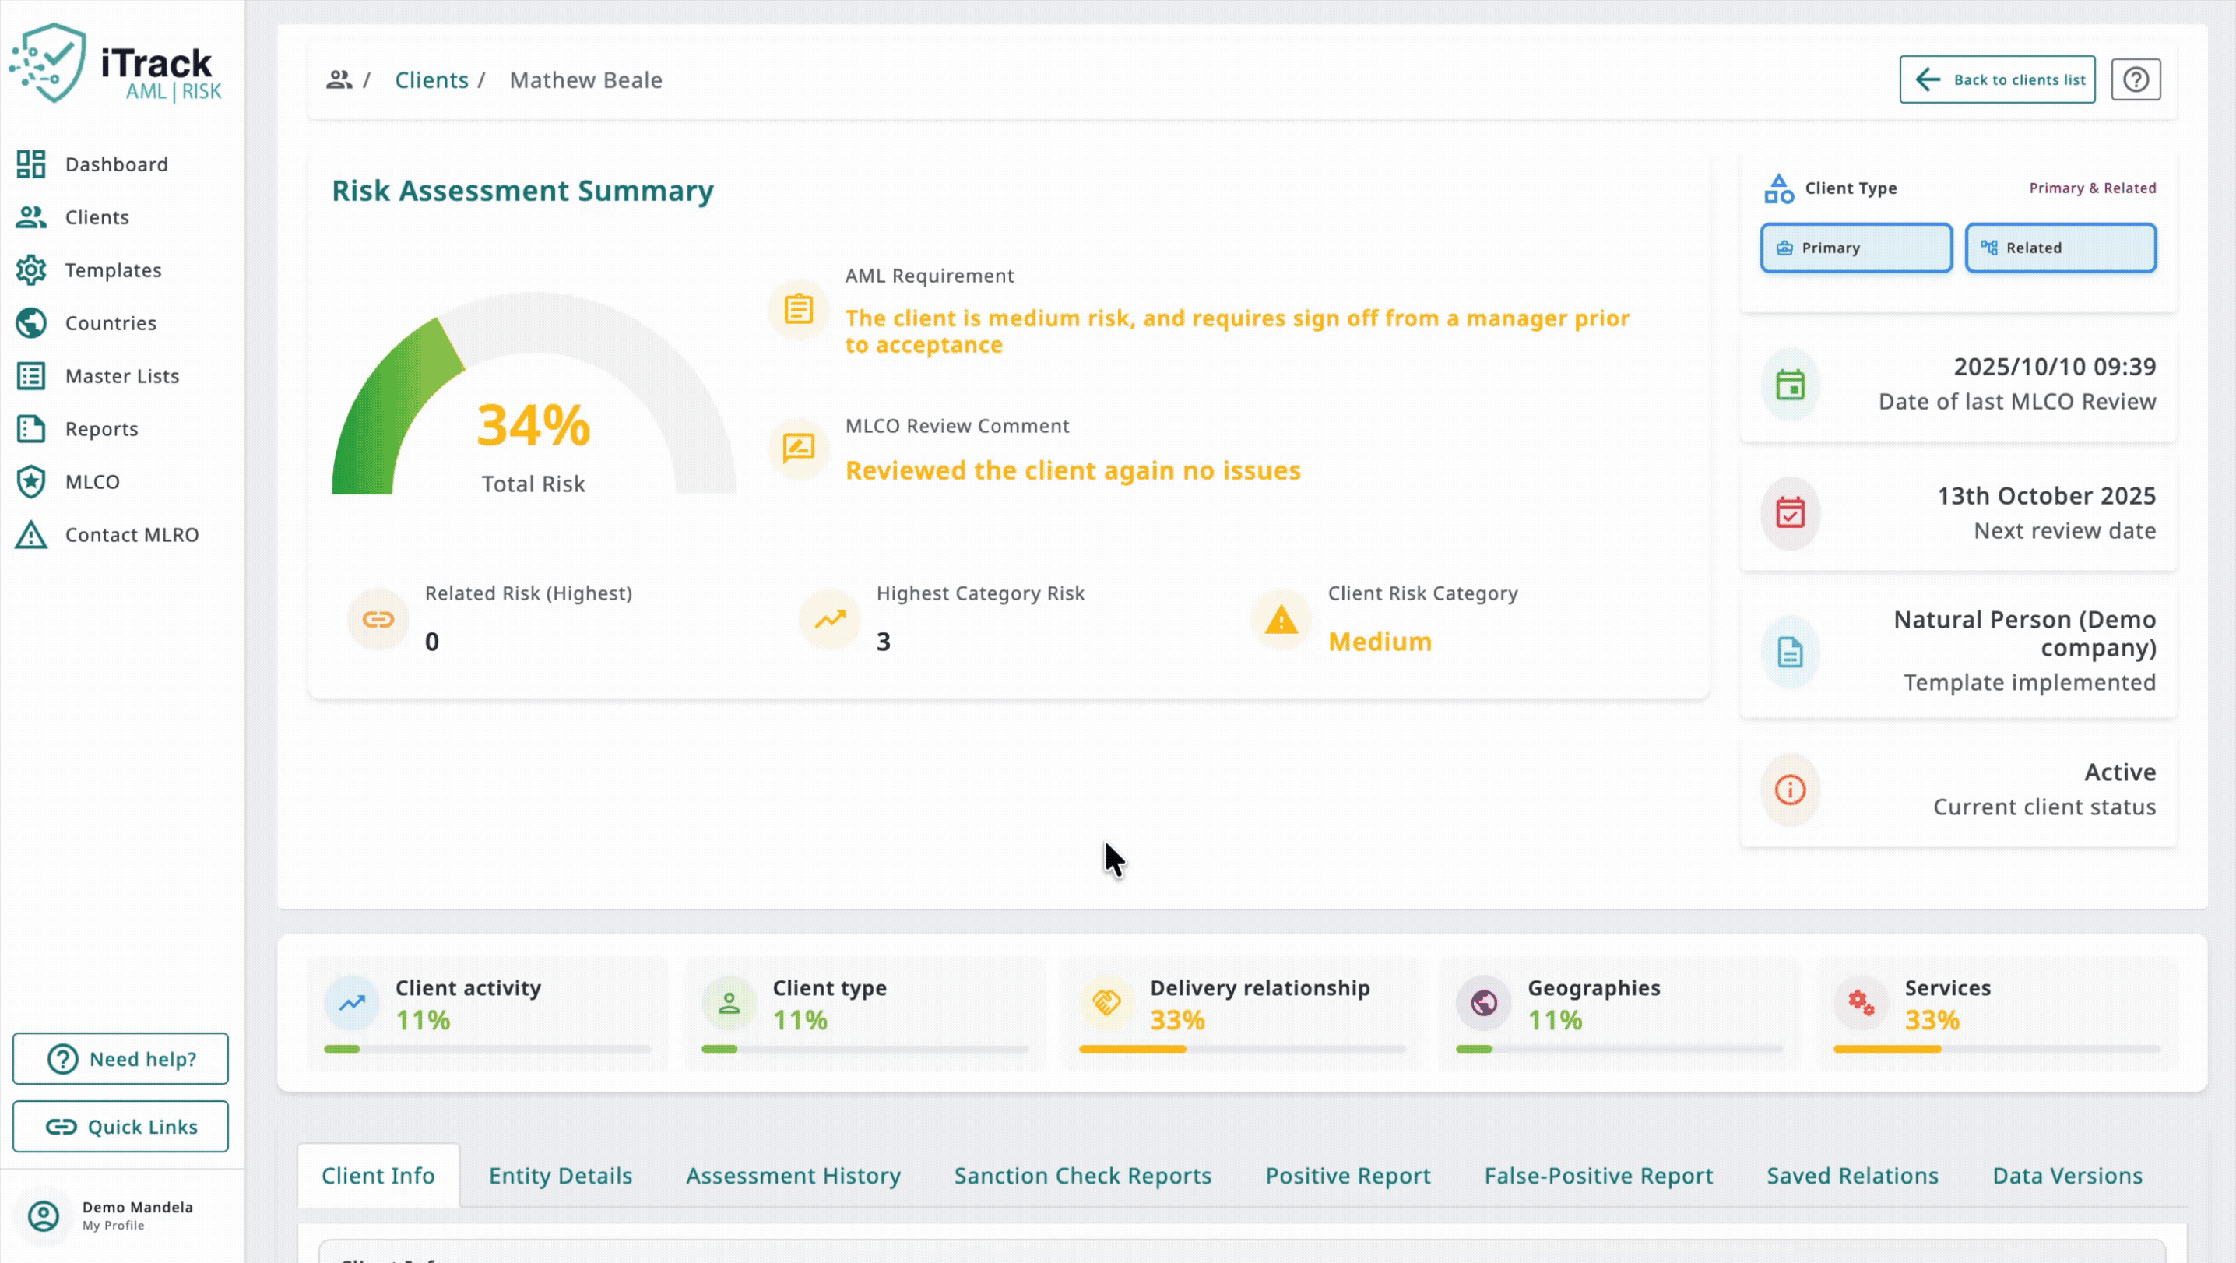Open the Countries section
The height and width of the screenshot is (1263, 2236).
[109, 322]
